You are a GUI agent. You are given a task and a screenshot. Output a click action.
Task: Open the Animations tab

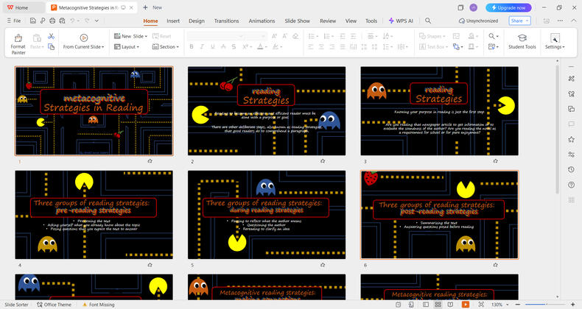click(262, 21)
